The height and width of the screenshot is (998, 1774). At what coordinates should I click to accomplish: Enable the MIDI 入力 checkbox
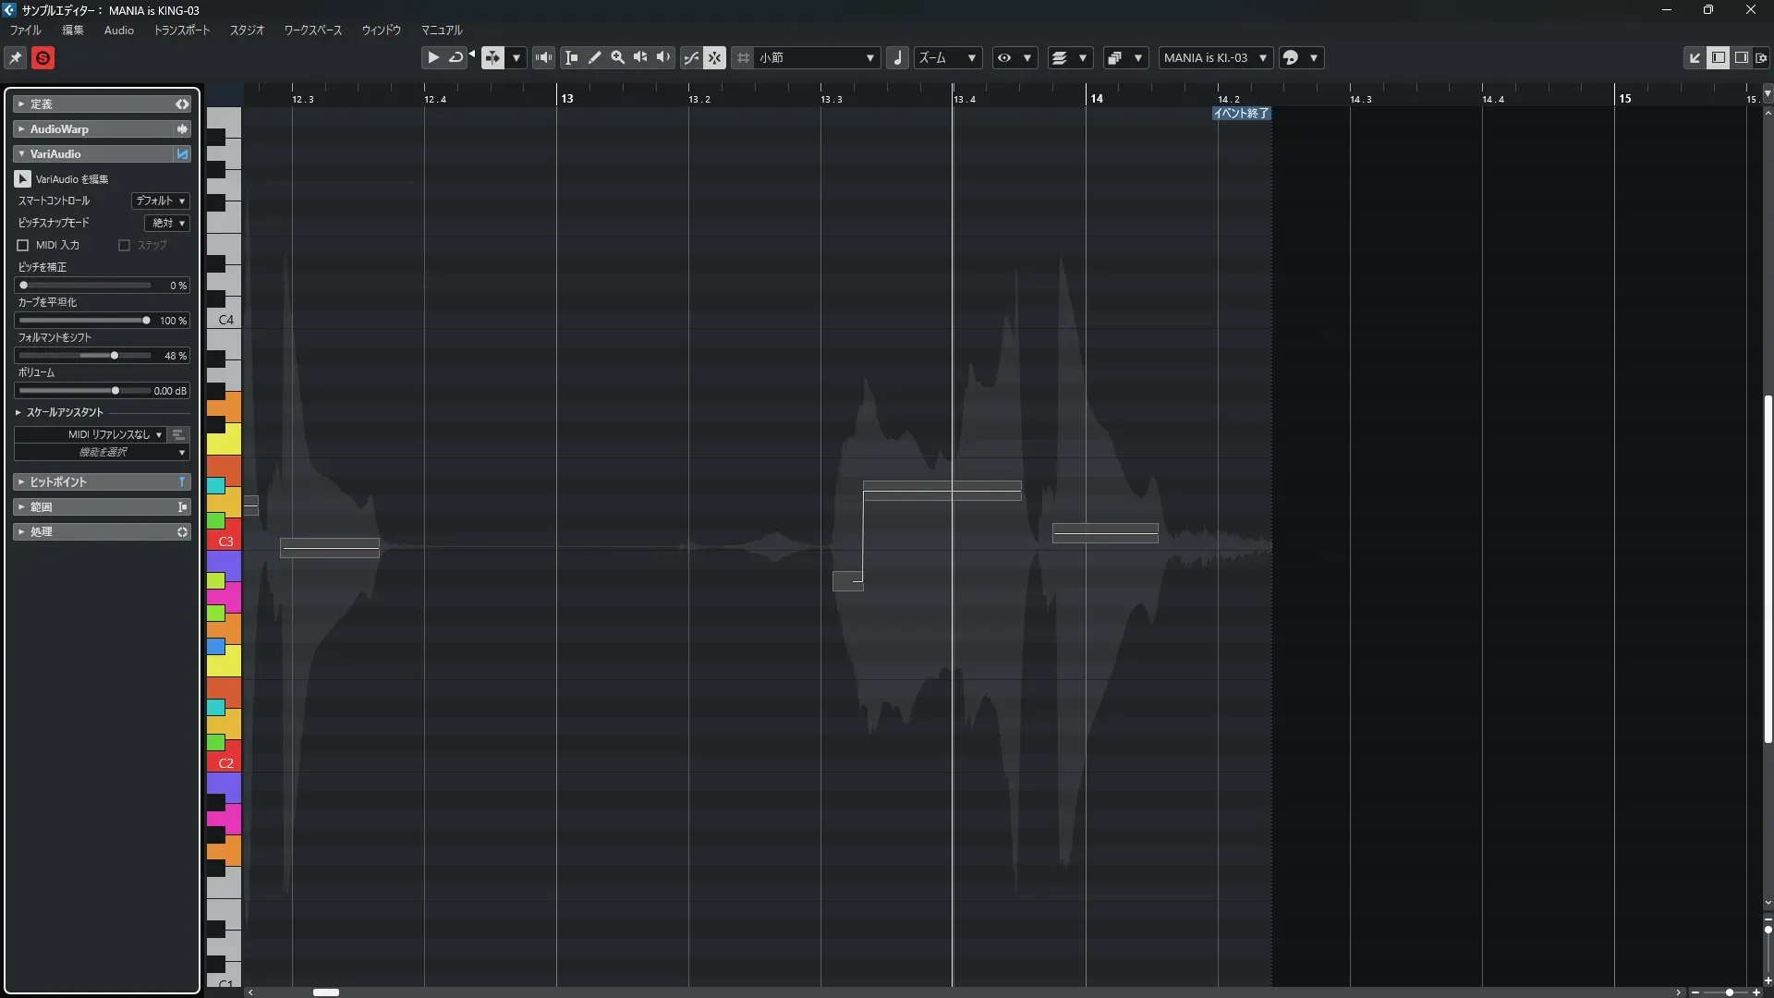pos(23,245)
